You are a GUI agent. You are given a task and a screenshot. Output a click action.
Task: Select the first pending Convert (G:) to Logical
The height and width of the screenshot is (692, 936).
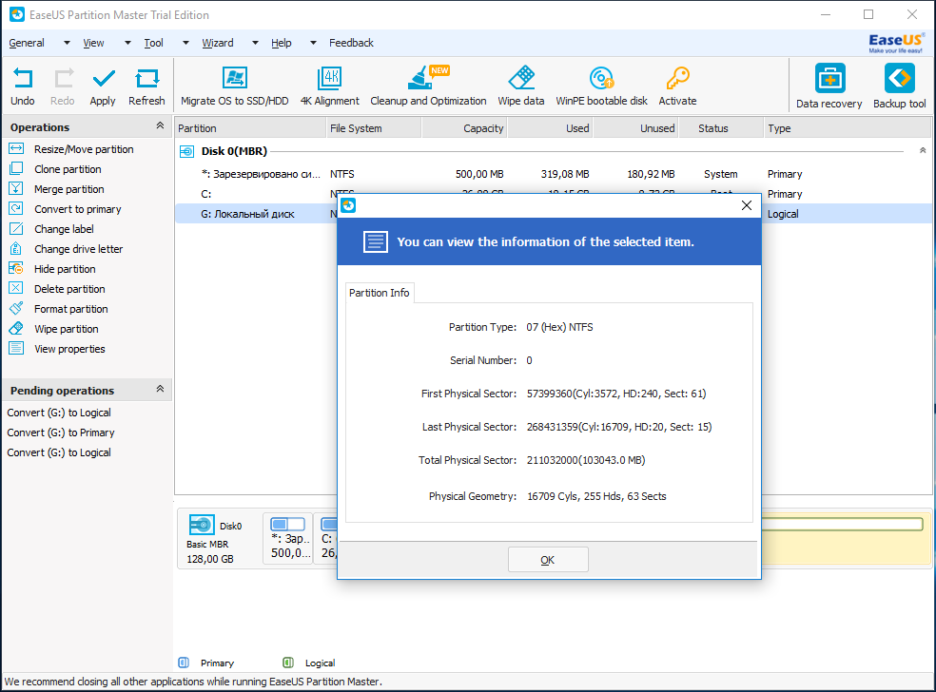59,413
